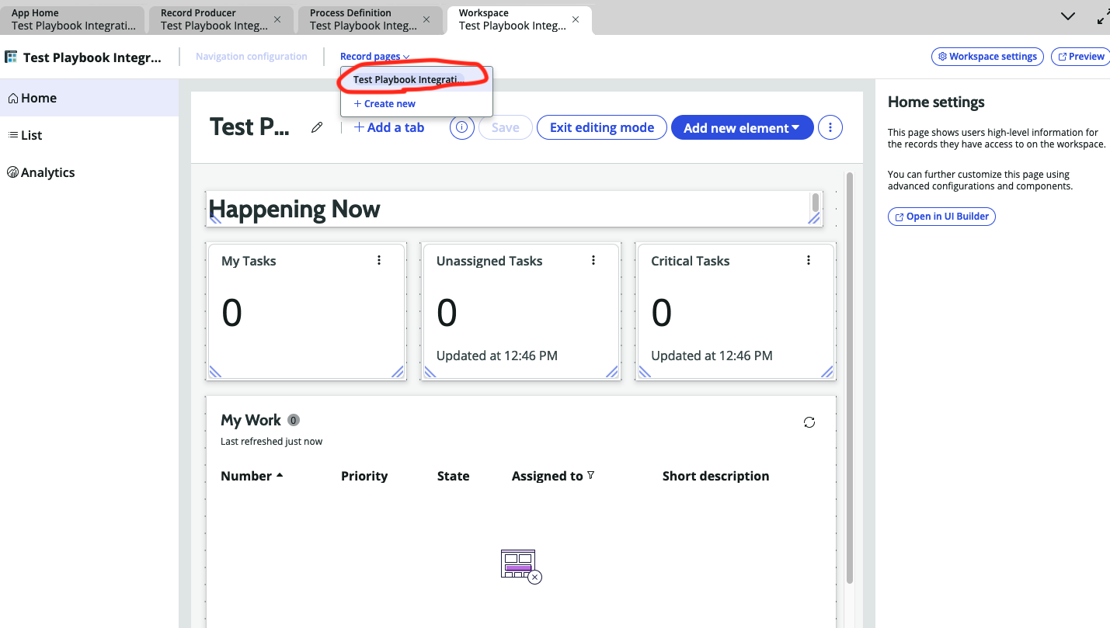Open the page in UI Builder

[x=941, y=216]
